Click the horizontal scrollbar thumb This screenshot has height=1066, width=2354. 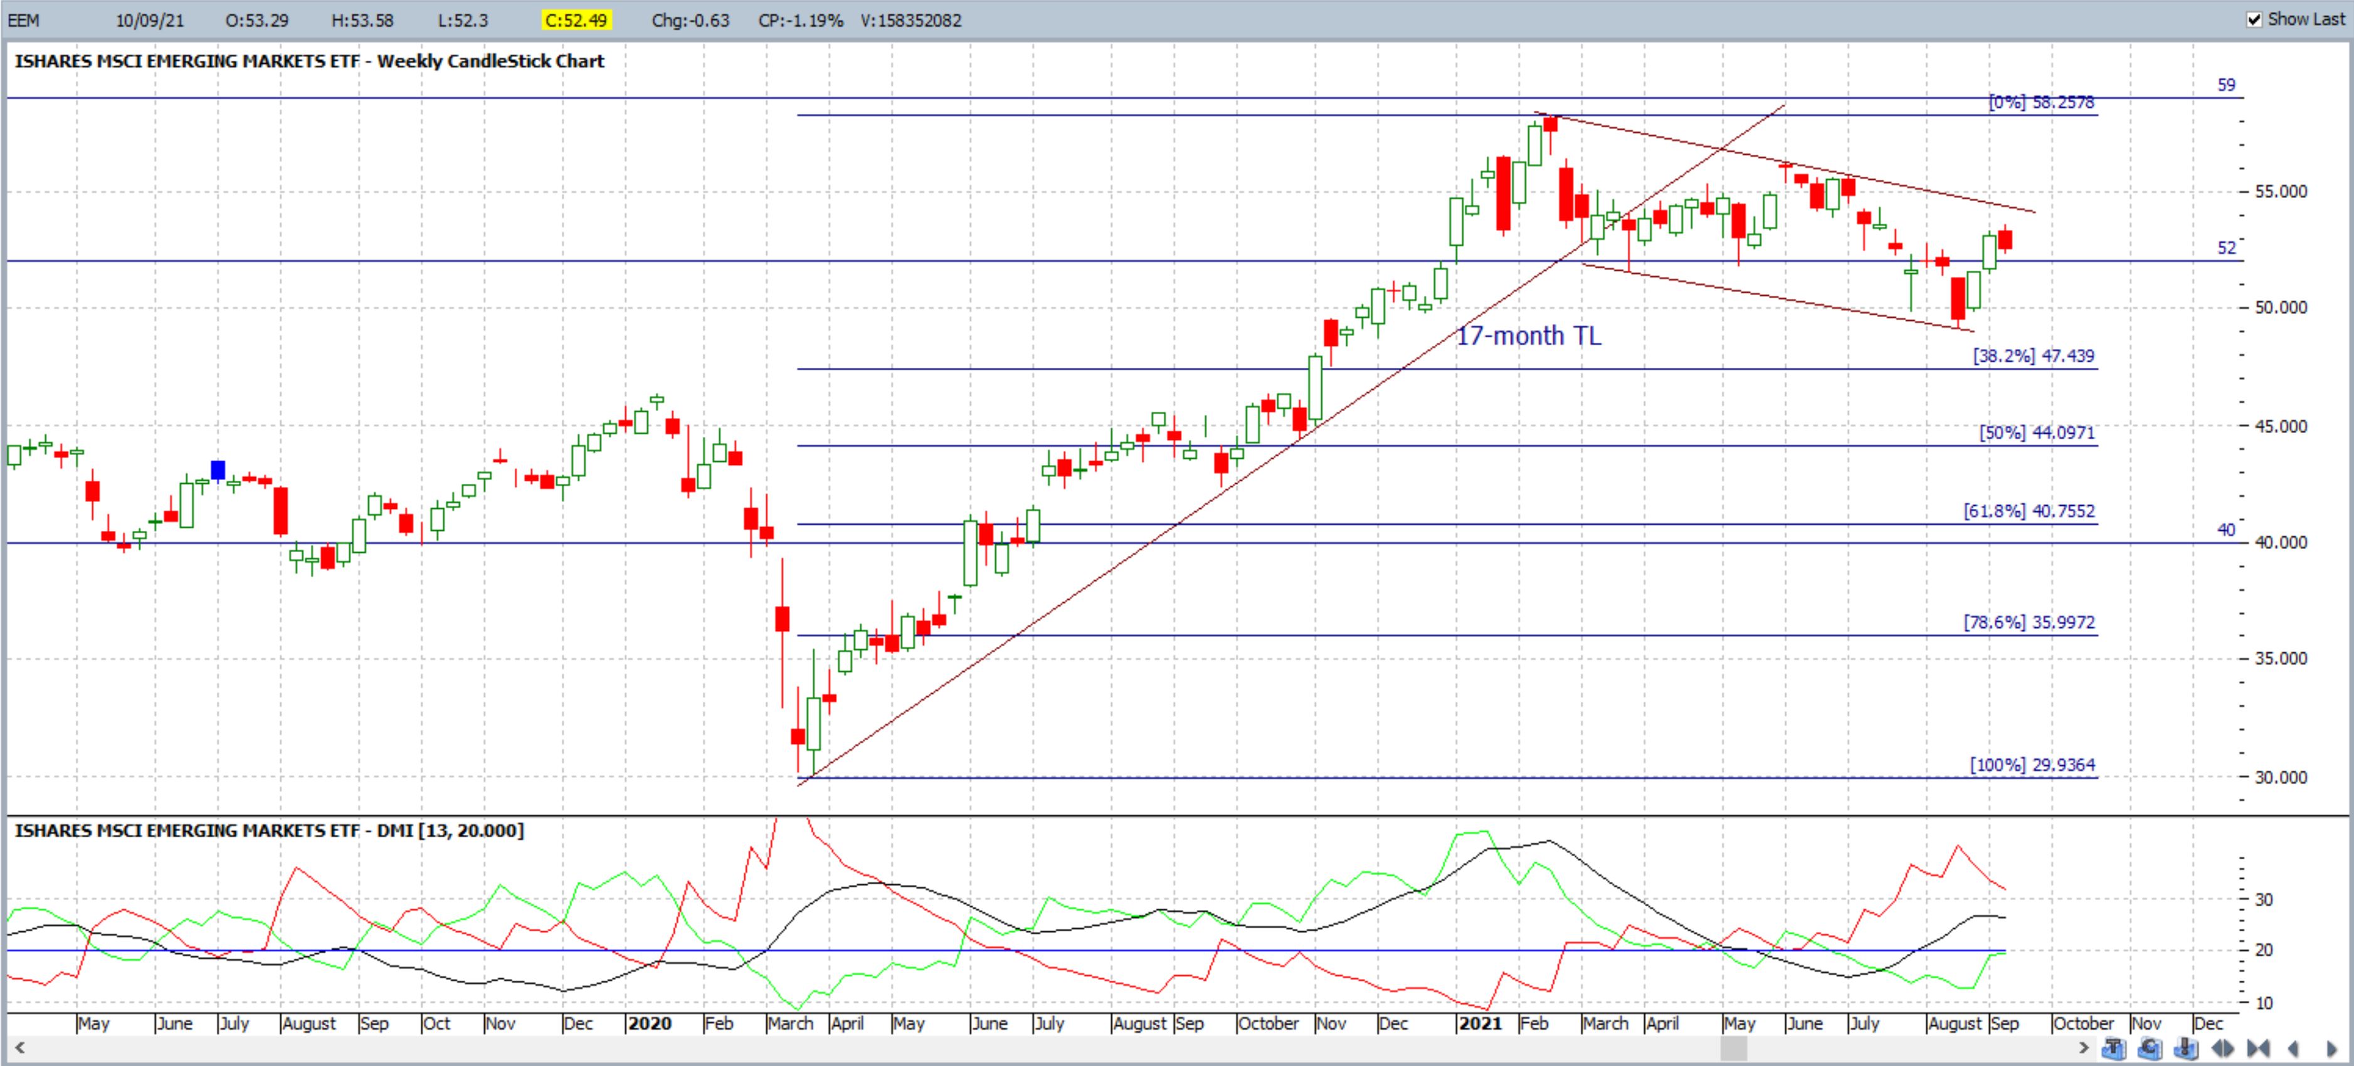1733,1048
